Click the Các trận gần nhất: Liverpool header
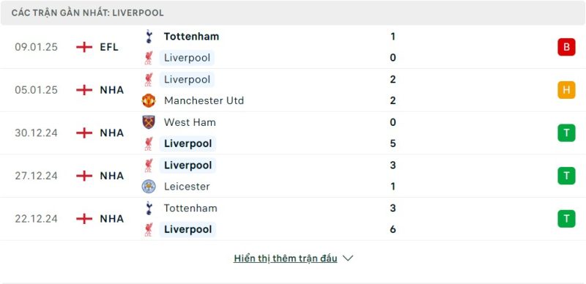The image size is (586, 284). (x=87, y=12)
